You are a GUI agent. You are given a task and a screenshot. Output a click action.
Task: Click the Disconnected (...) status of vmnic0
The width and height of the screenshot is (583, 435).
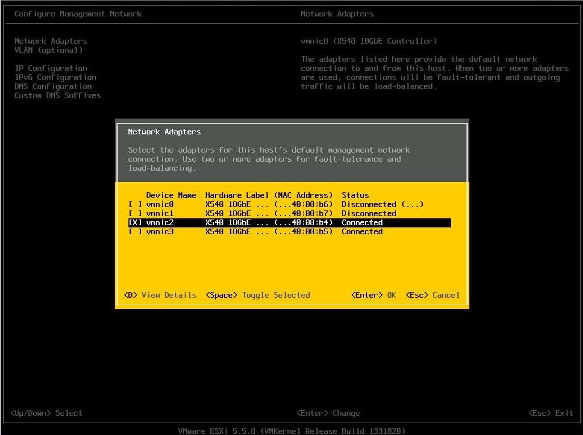pos(382,205)
